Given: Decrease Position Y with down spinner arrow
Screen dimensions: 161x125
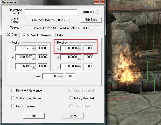Looking at the screenshot, I should pyautogui.click(x=34, y=59).
